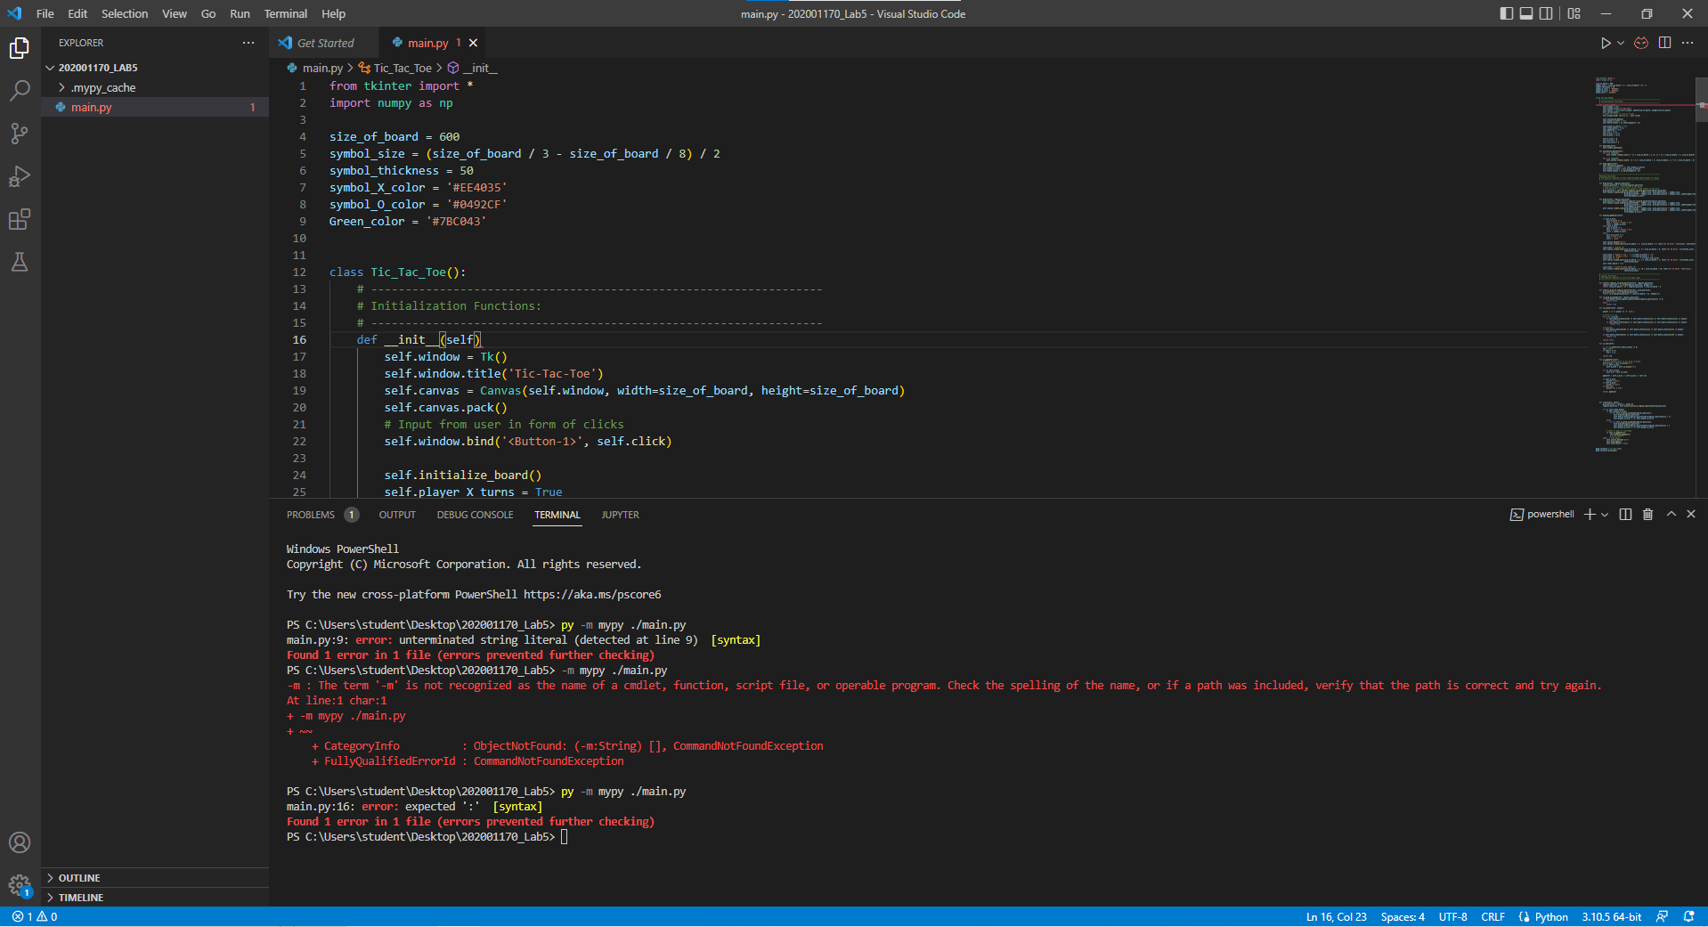1708x927 pixels.
Task: Toggle the secondary side bar layout icon
Action: [x=1547, y=13]
